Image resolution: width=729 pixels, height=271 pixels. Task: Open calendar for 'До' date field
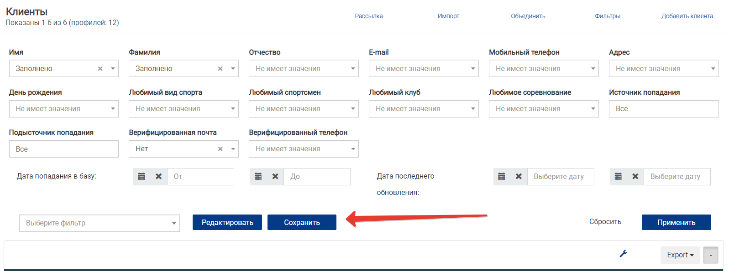[x=258, y=177]
